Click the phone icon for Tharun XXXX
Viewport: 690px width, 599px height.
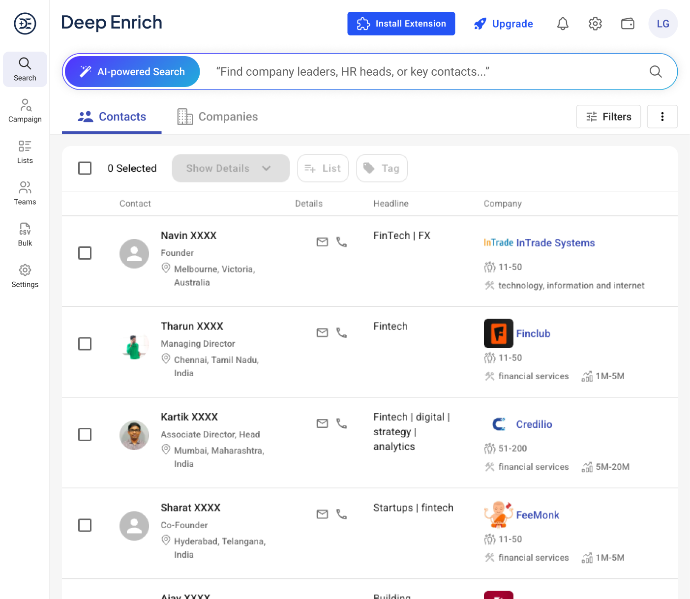tap(342, 332)
